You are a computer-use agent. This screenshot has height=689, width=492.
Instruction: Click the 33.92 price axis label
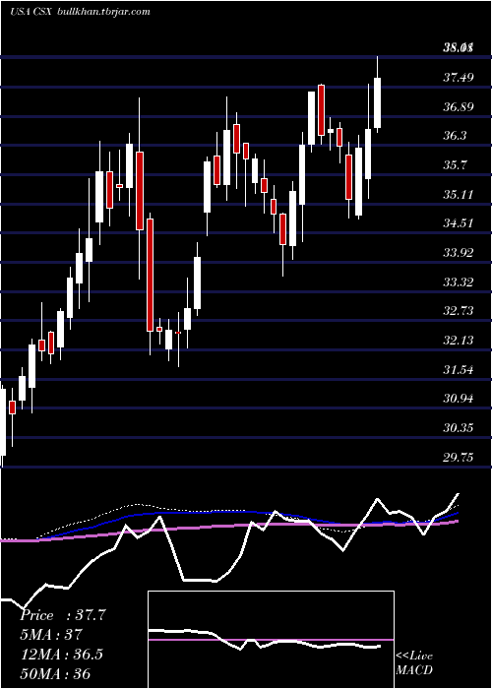pyautogui.click(x=459, y=253)
